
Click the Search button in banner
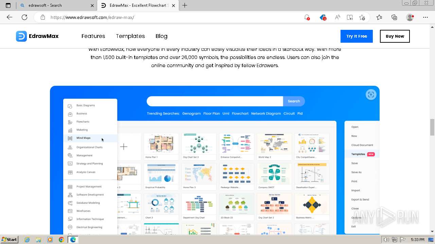294,101
